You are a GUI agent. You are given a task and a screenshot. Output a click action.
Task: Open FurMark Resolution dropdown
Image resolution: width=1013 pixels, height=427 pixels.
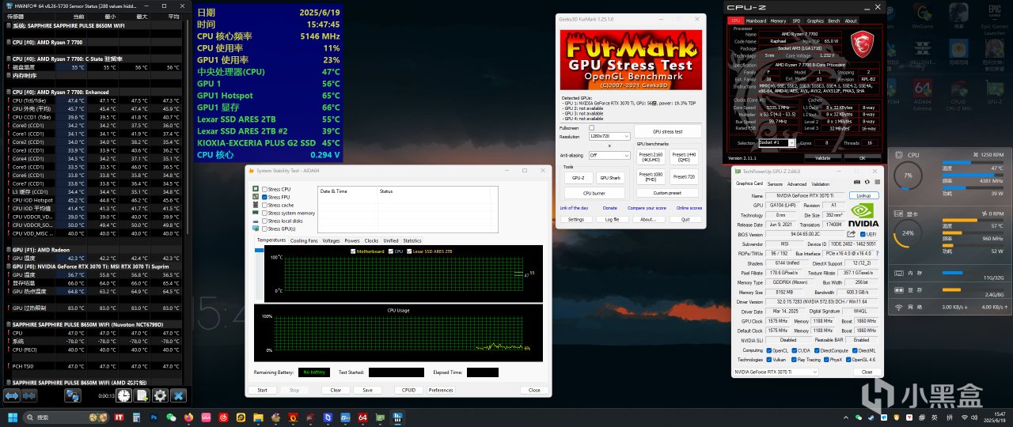tap(609, 136)
